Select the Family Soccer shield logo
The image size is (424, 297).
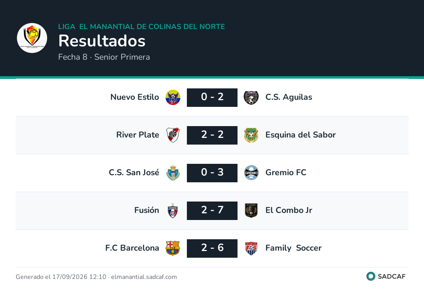coord(251,248)
